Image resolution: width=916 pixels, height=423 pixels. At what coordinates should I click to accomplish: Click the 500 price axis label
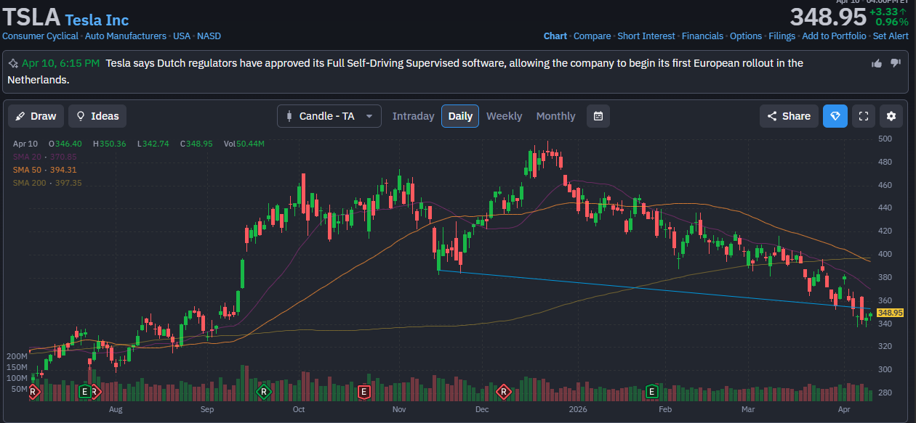[x=885, y=139]
